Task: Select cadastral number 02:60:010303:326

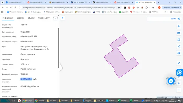Action: point(29,36)
